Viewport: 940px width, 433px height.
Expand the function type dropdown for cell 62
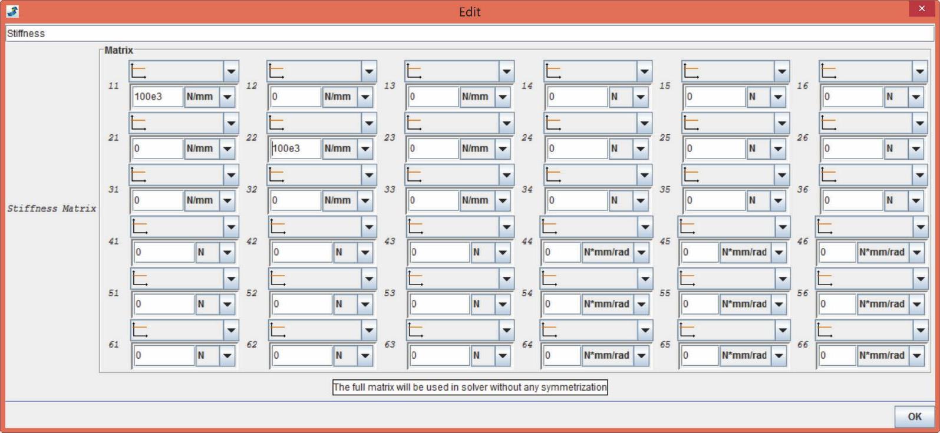[x=369, y=330]
